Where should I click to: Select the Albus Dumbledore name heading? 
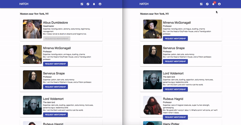click(x=55, y=23)
